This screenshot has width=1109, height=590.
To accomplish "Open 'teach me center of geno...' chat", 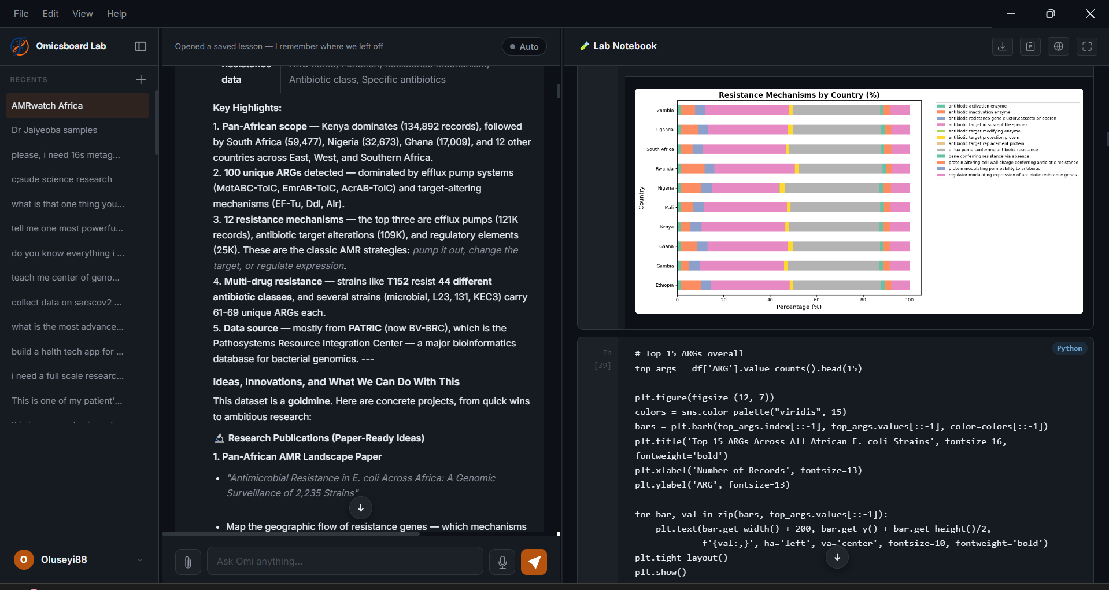I will coord(77,278).
